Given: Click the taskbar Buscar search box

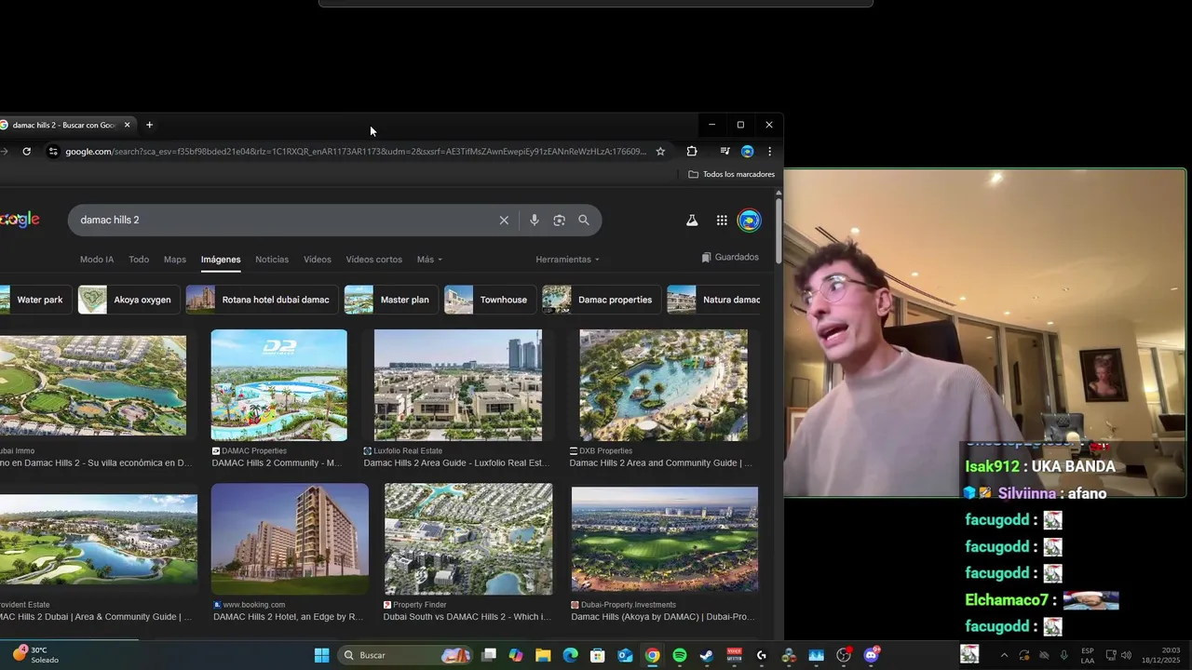Looking at the screenshot, I should [x=406, y=655].
